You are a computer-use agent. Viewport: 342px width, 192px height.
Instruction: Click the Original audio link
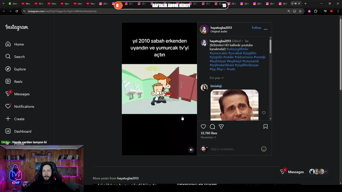(x=219, y=31)
